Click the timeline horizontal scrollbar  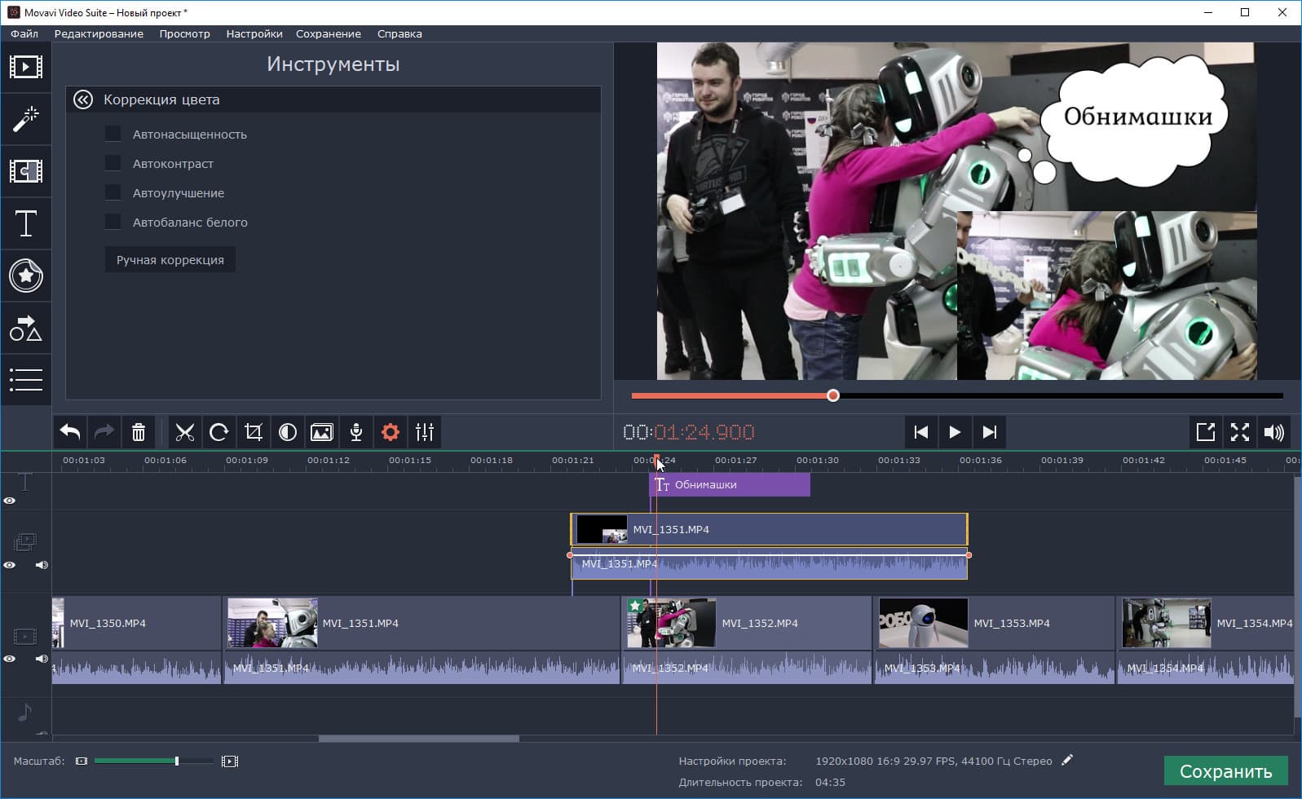click(418, 739)
